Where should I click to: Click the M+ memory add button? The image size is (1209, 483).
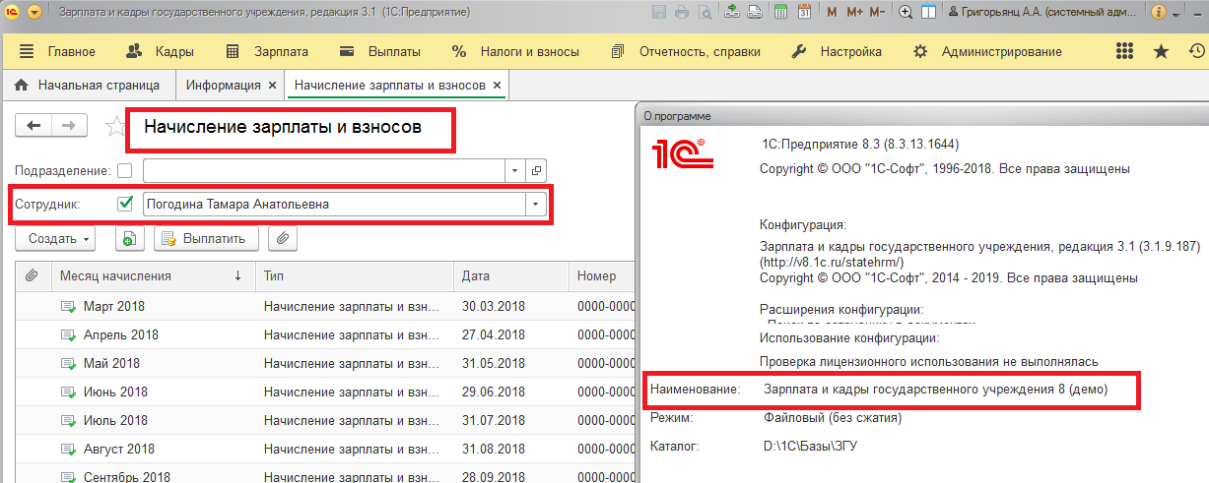point(854,13)
